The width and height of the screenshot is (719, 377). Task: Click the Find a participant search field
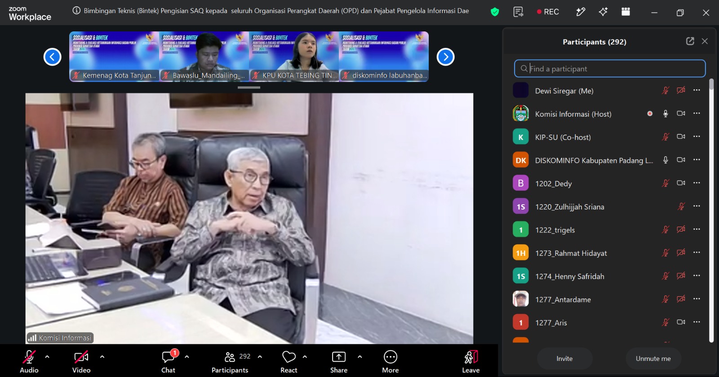point(610,69)
